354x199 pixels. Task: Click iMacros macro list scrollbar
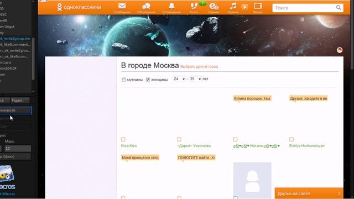point(33,59)
